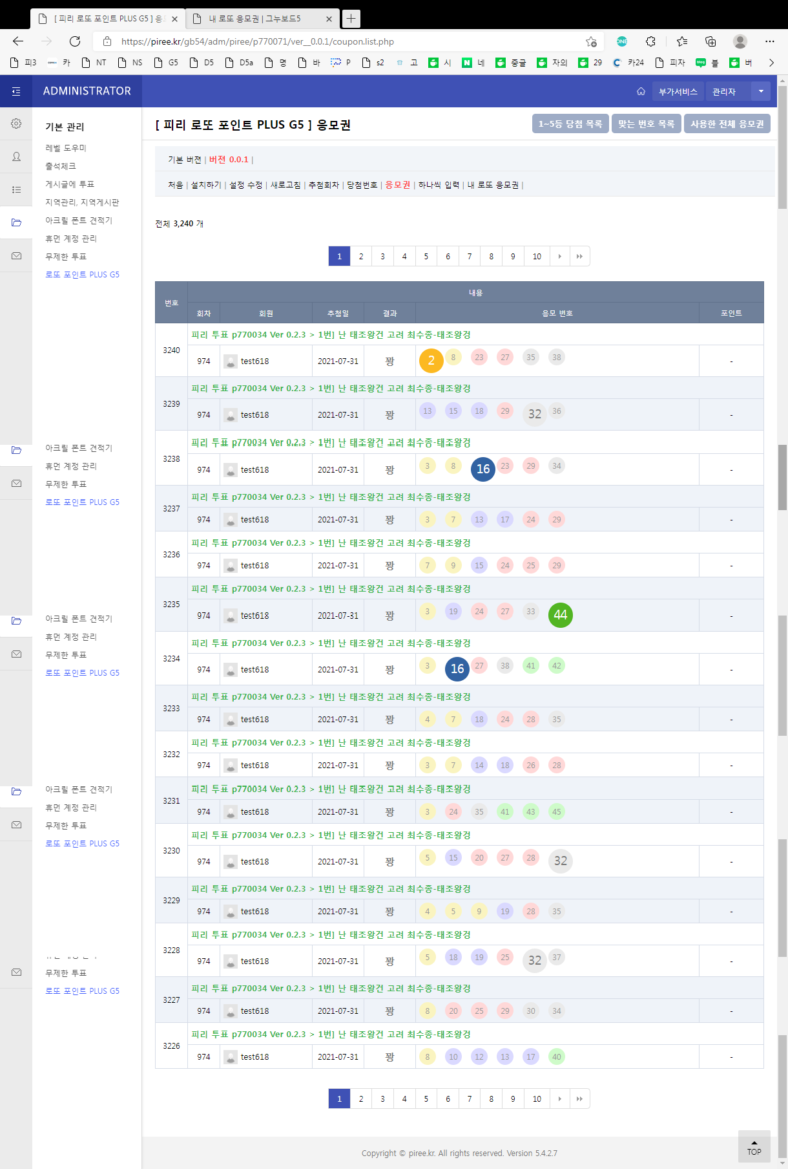Expand the 관리자 dropdown arrow

point(761,91)
